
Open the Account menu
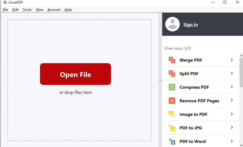(54, 10)
